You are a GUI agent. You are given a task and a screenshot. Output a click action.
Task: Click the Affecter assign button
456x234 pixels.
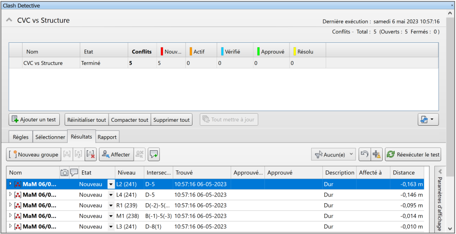(116, 155)
